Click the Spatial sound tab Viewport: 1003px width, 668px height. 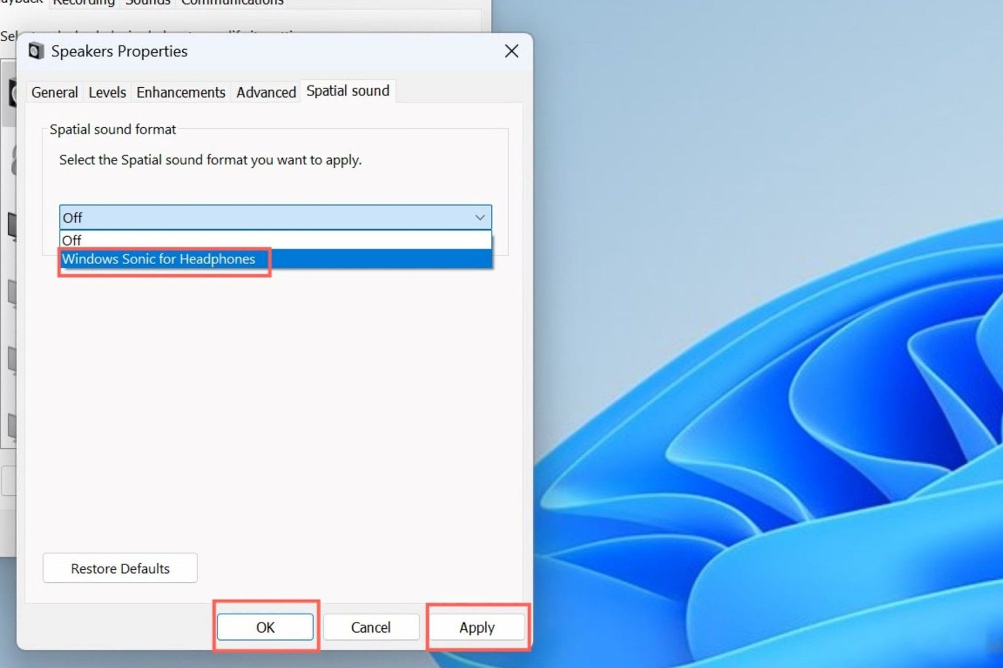pyautogui.click(x=347, y=90)
